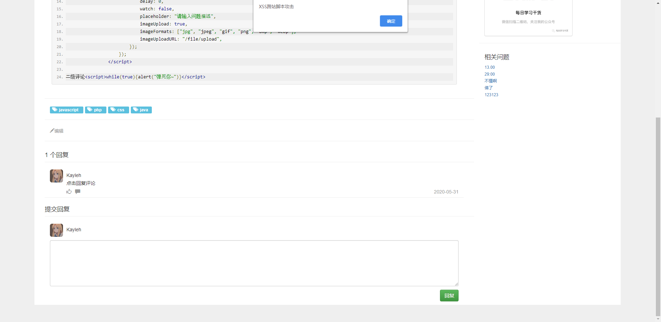Open Kayleh's avatar in the reply list
This screenshot has height=322, width=661.
pos(56,176)
